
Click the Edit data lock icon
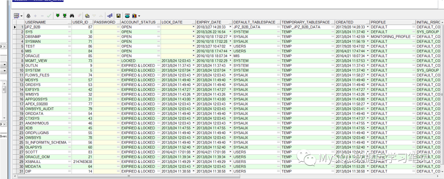point(28,16)
